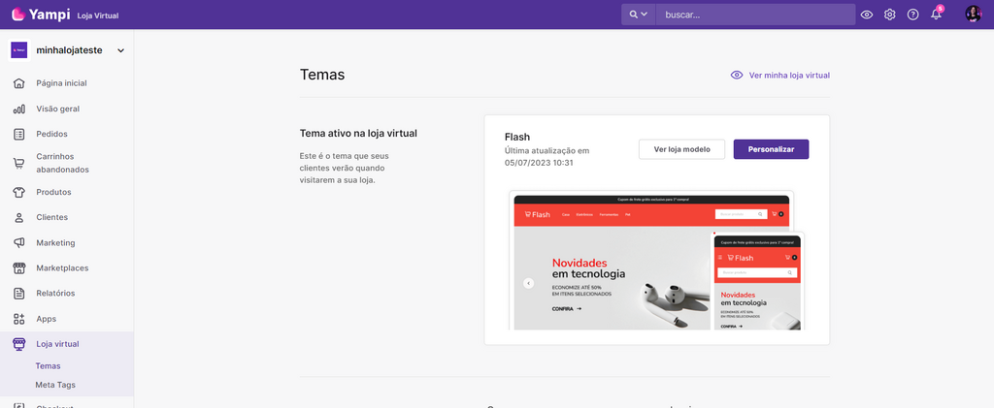Click the Loja Virtual label beside Yampi logo
Screen dimensions: 994x408
pos(98,16)
